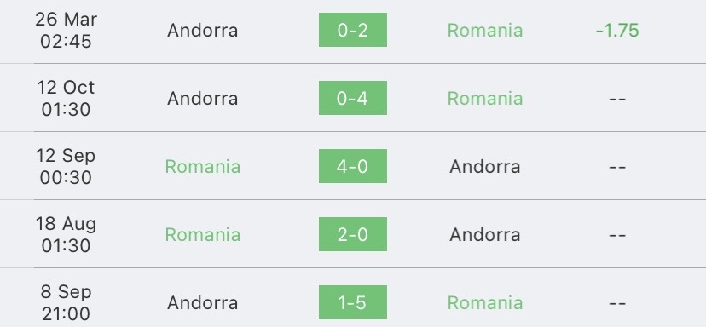Click the 26 Mar 02:45 date cell
706x327 pixels.
pos(66,30)
